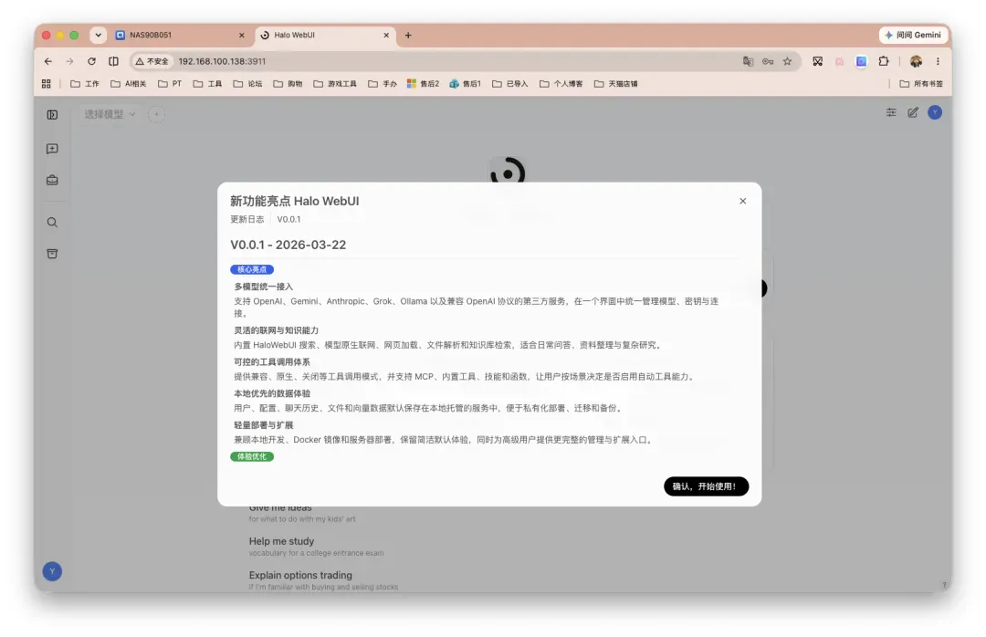The width and height of the screenshot is (986, 637).
Task: Toggle the browser side panel icon
Action: pyautogui.click(x=113, y=62)
